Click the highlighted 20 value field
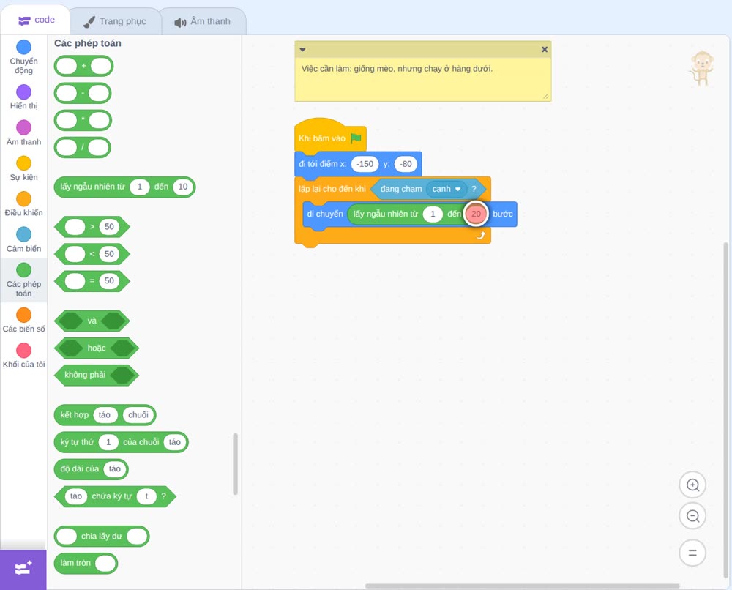732x590 pixels. [476, 214]
